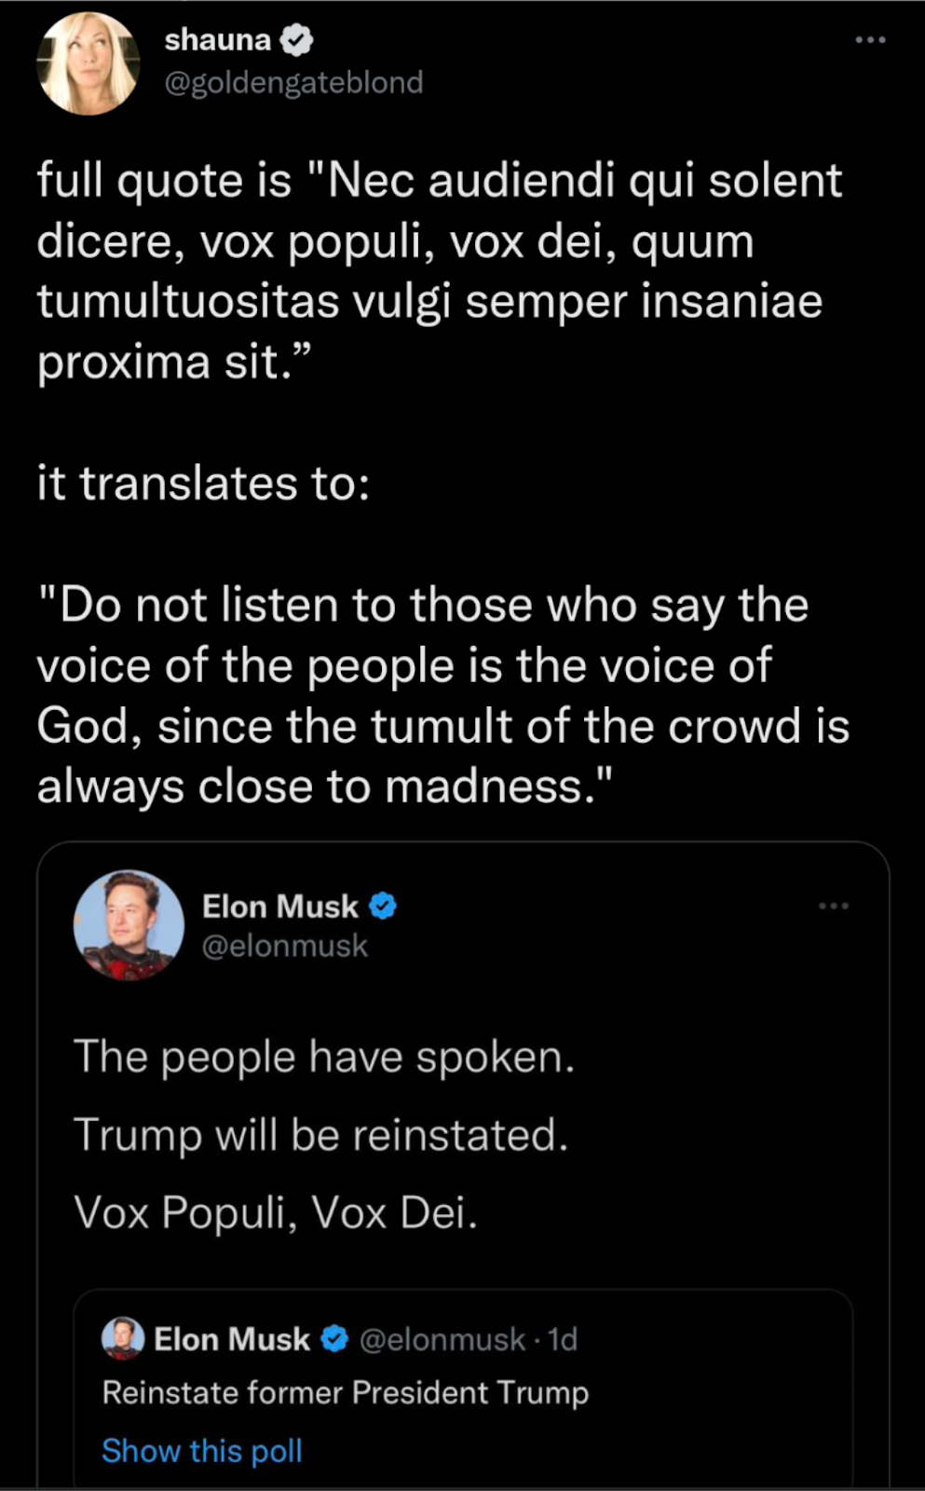925x1491 pixels.
Task: Click the Latin quote text in shauna's tweet
Action: point(438,270)
